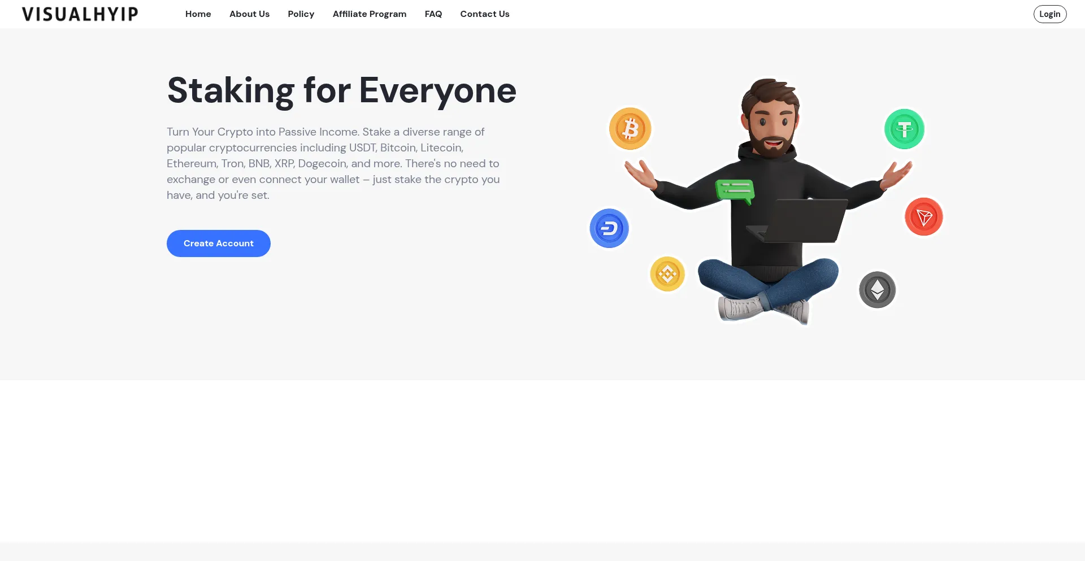Go to the About Us page
Viewport: 1085px width, 561px height.
click(249, 14)
